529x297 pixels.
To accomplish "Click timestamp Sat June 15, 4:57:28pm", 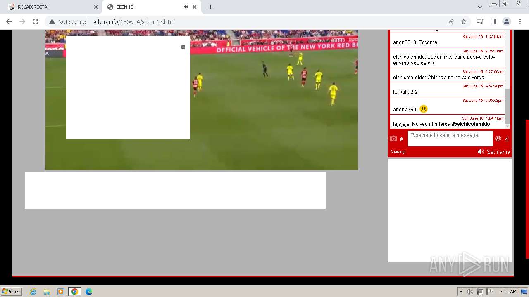I will pos(483,86).
